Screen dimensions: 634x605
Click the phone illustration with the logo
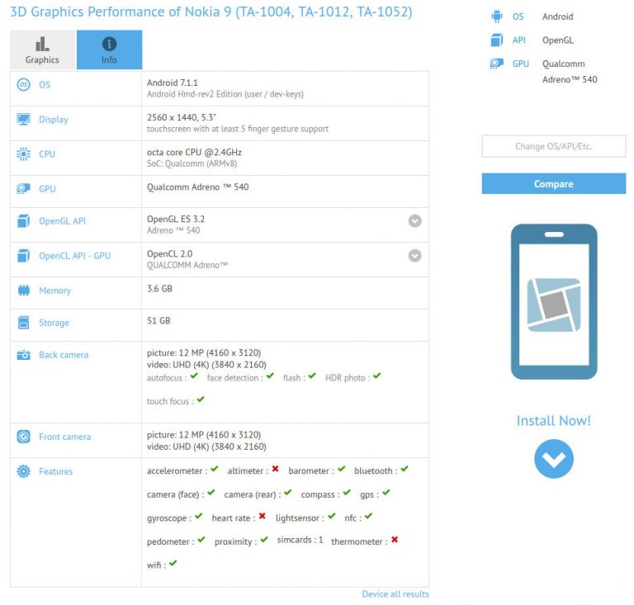click(554, 302)
